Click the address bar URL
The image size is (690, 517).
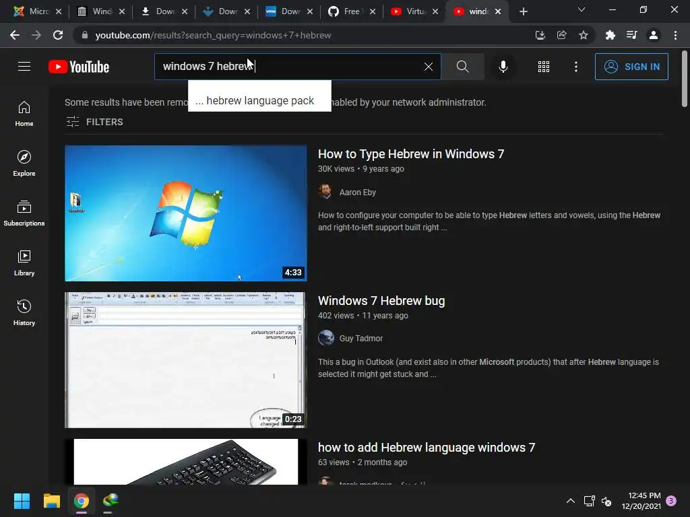click(x=213, y=35)
